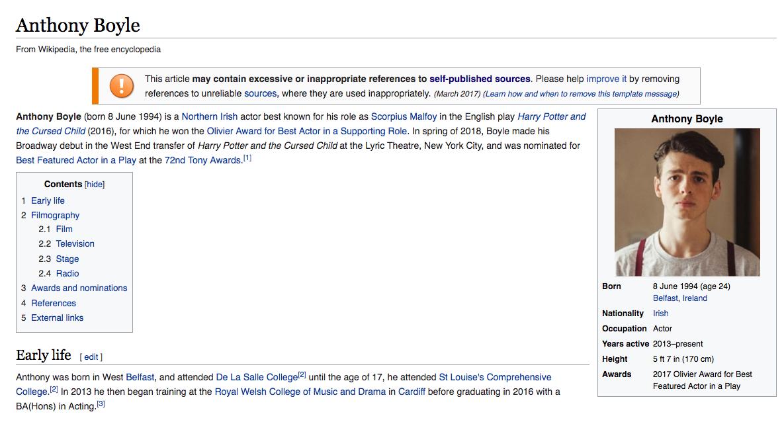Hide the Contents table of contents
The height and width of the screenshot is (422, 784).
pos(95,185)
